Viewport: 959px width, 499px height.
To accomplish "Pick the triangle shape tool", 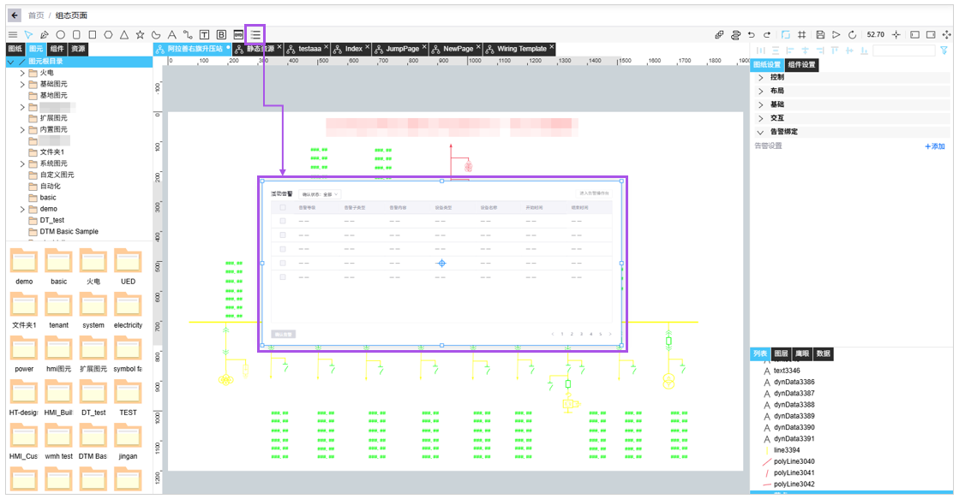I will tap(124, 34).
